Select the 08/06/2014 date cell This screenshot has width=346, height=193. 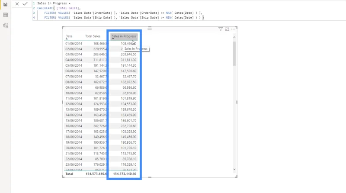click(x=74, y=82)
